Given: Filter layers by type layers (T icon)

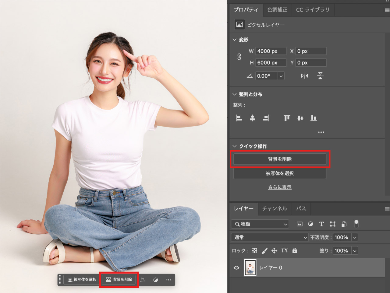Looking at the screenshot, I should 321,224.
